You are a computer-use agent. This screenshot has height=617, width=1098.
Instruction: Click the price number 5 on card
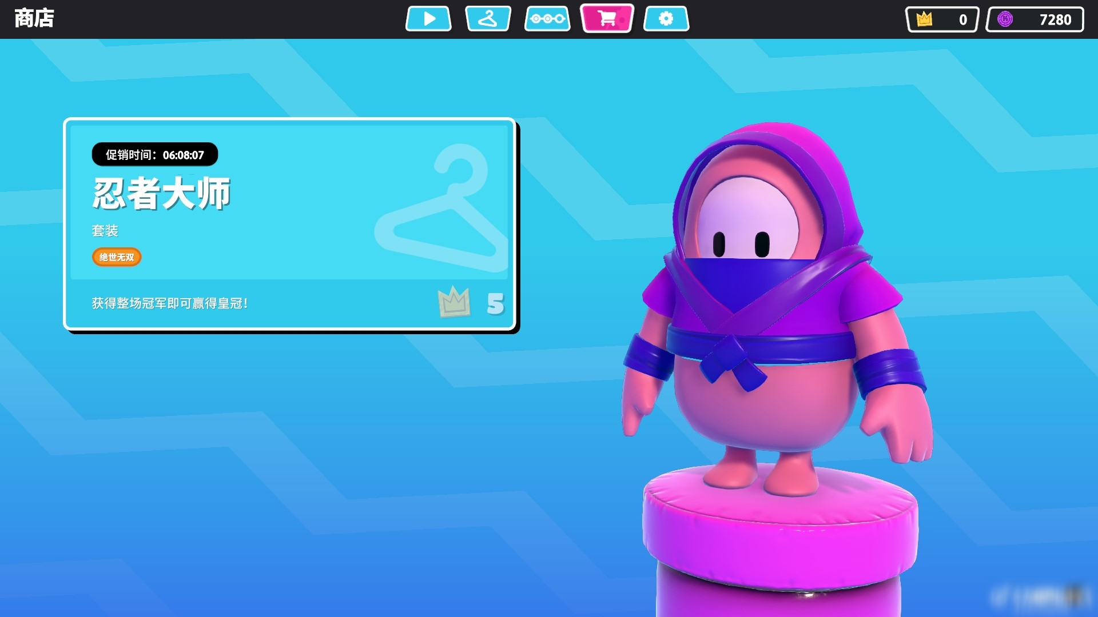pos(495,304)
